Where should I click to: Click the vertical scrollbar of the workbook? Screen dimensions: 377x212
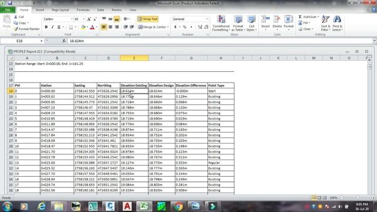[x=369, y=127]
